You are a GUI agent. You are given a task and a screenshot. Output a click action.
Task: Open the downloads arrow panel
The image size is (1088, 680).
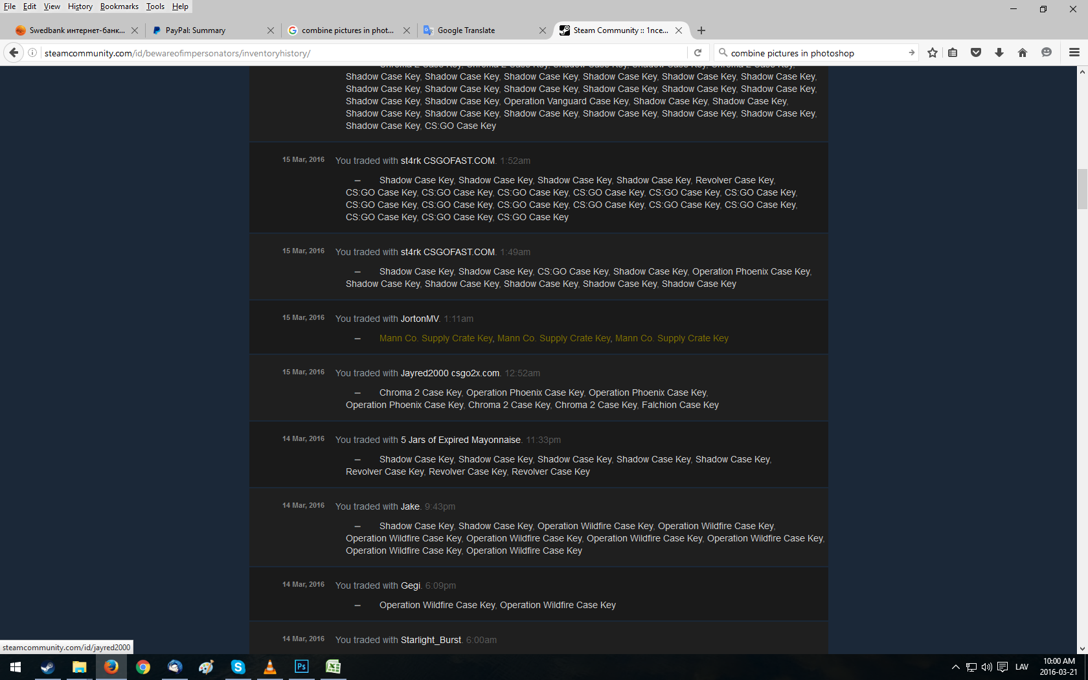pos(999,53)
